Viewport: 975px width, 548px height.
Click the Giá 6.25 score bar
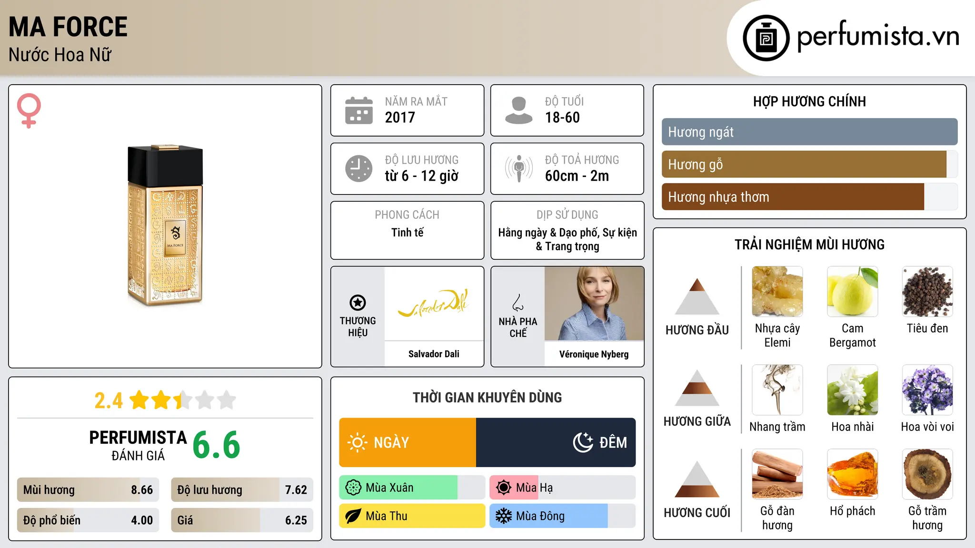point(242,520)
